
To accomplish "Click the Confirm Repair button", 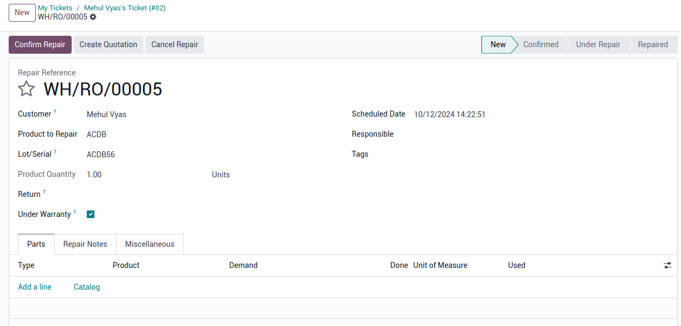I will [x=40, y=44].
